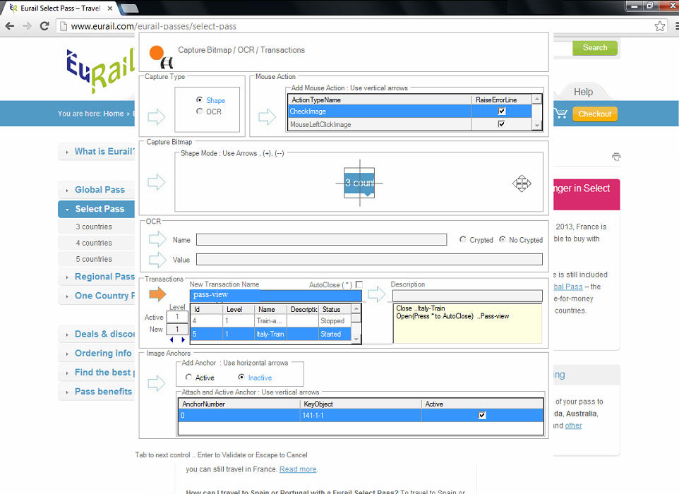Follow the 'other' link
Viewport: 679px width, 494px height.
point(573,426)
